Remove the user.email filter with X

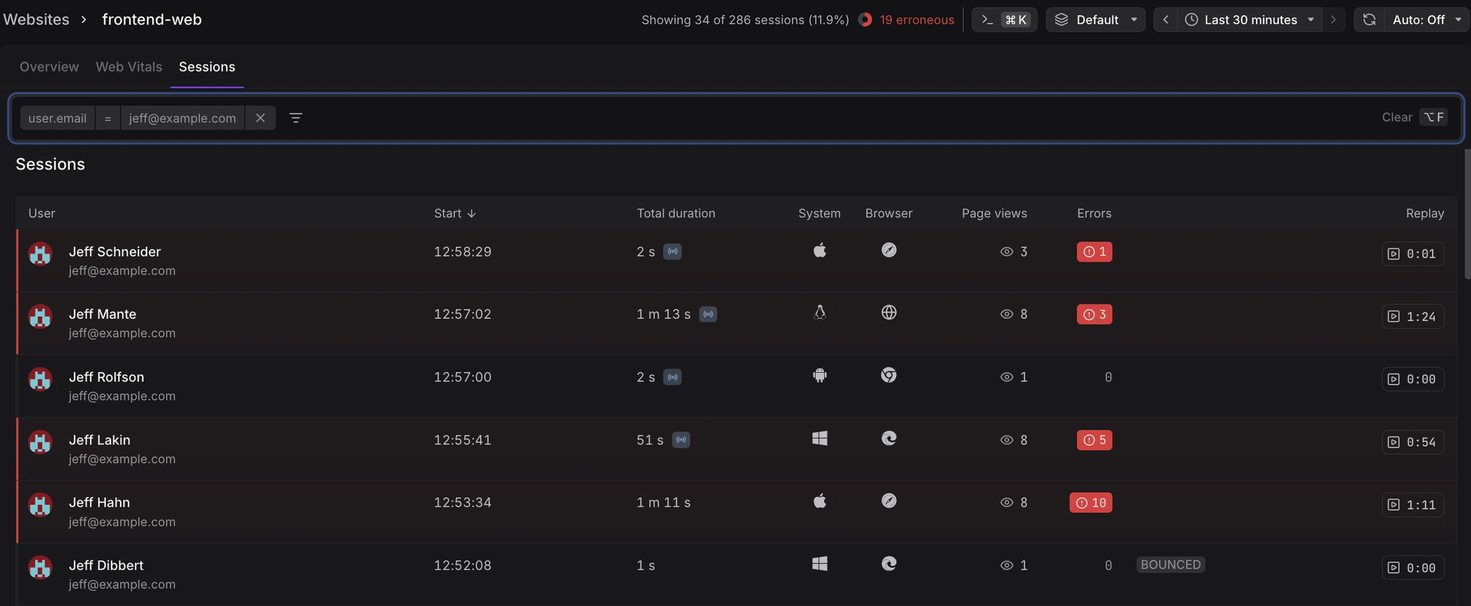tap(260, 118)
